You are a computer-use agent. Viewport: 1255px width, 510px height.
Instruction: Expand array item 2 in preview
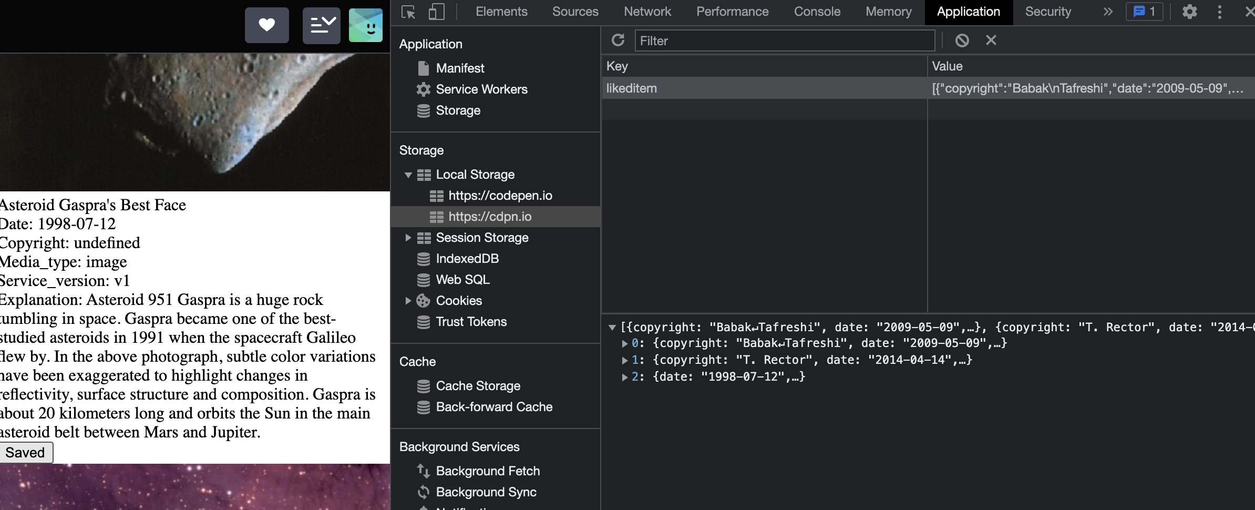(x=624, y=377)
